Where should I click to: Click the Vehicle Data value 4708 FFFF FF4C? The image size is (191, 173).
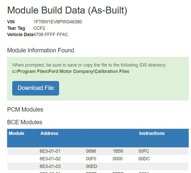(51, 35)
